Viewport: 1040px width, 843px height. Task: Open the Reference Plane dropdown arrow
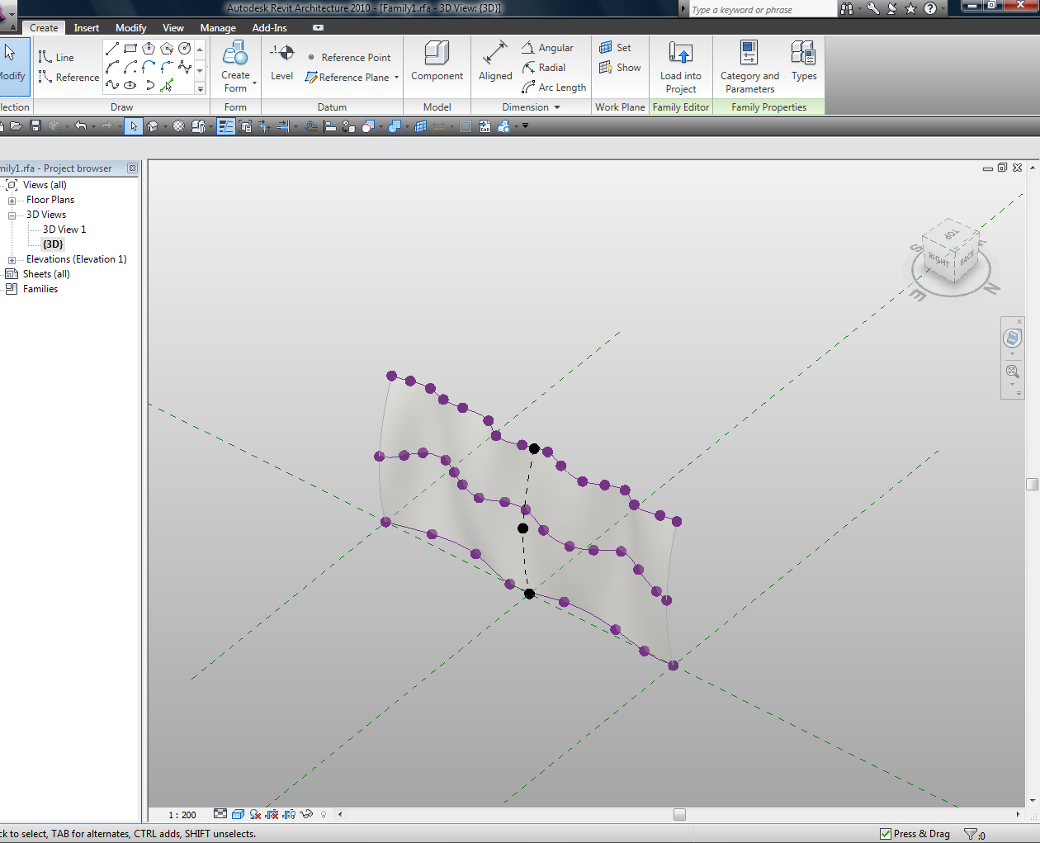click(x=397, y=78)
